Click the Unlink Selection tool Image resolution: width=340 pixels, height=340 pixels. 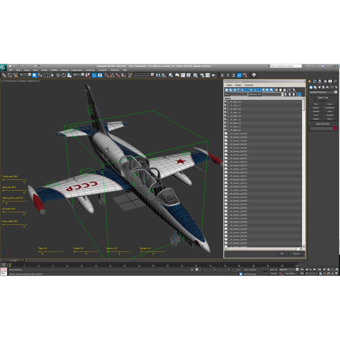coord(9,75)
